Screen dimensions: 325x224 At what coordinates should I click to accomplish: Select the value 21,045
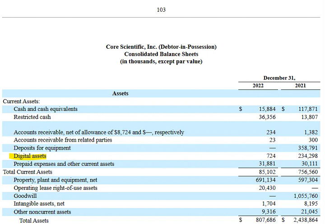pos(310,212)
